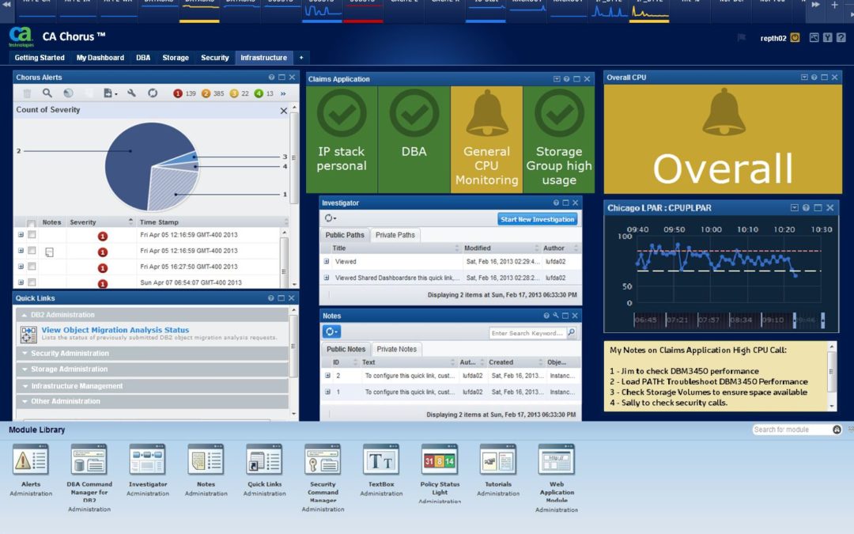Click the IP stack personal status tile
This screenshot has height=534, width=854.
(342, 139)
